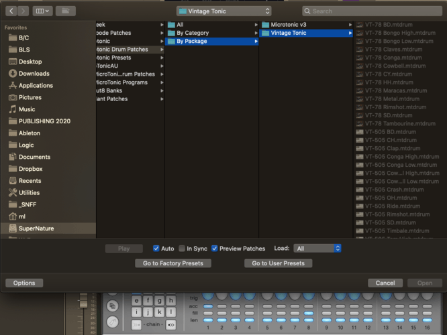Click the Options button

pos(24,283)
